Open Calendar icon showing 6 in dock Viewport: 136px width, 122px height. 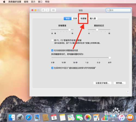click(x=54, y=117)
